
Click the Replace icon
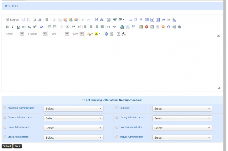pyautogui.click(x=102, y=19)
